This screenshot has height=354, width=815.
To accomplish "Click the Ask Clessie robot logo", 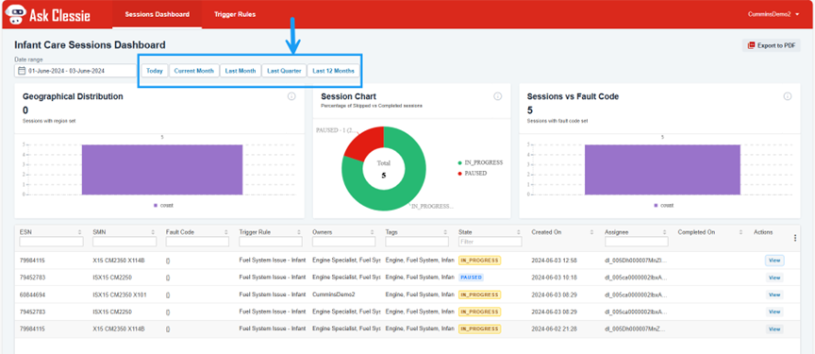I will tap(15, 14).
